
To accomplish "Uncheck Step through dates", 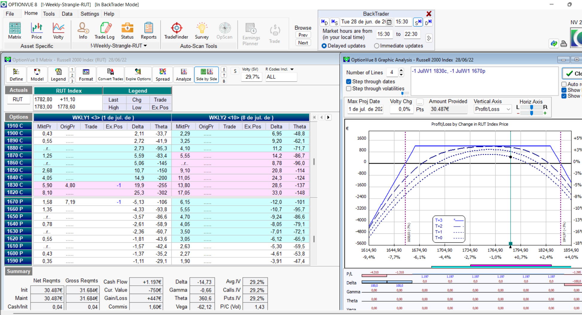I will point(348,82).
